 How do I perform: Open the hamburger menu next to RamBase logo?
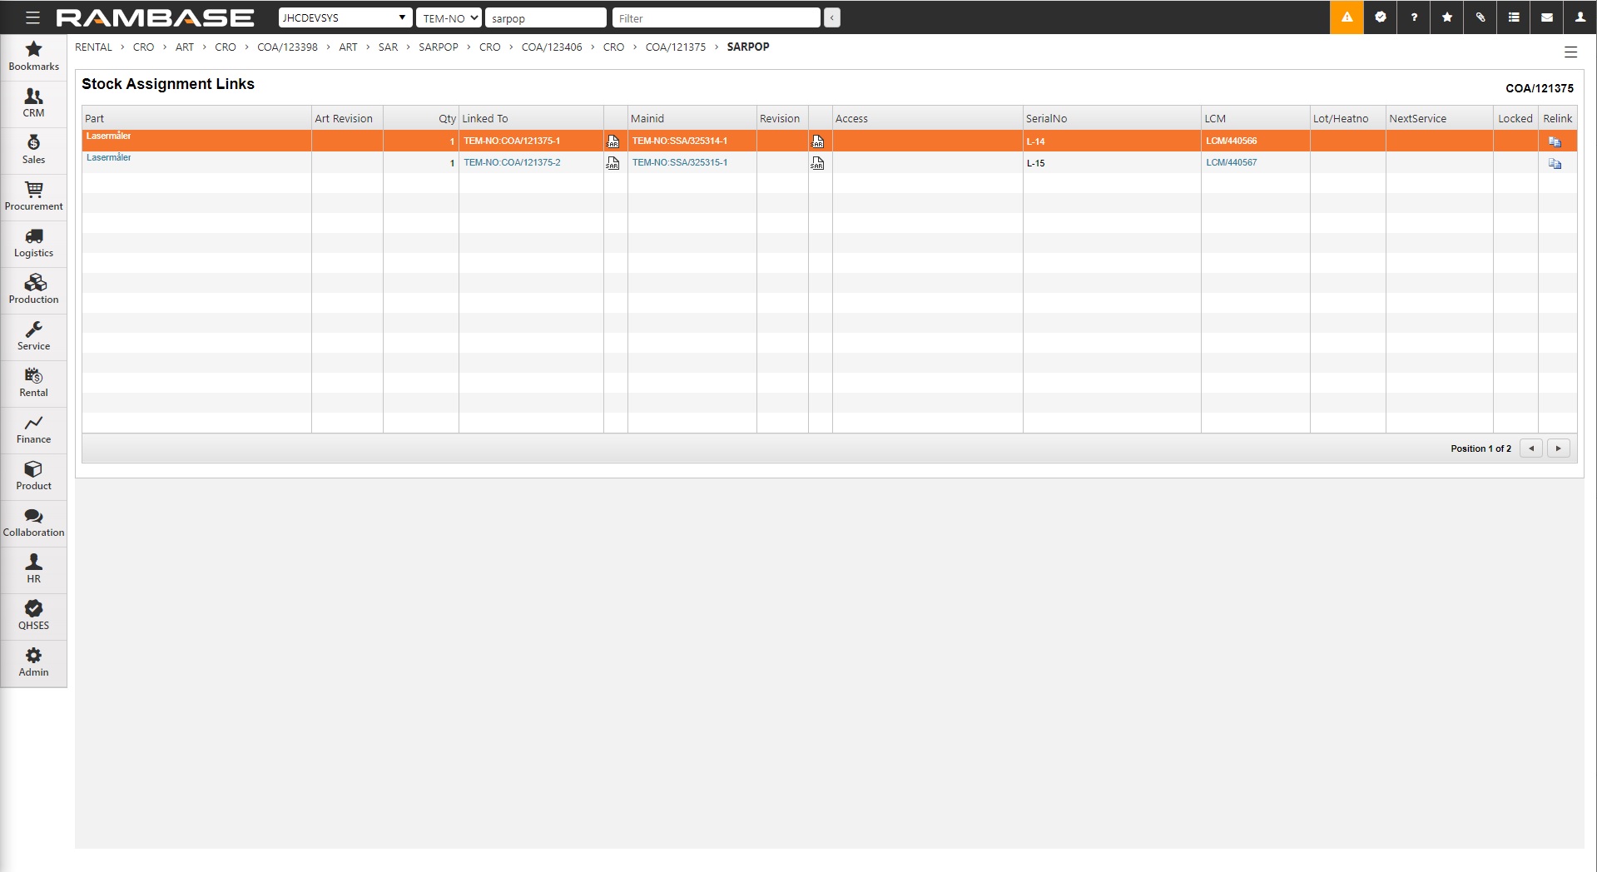32,17
